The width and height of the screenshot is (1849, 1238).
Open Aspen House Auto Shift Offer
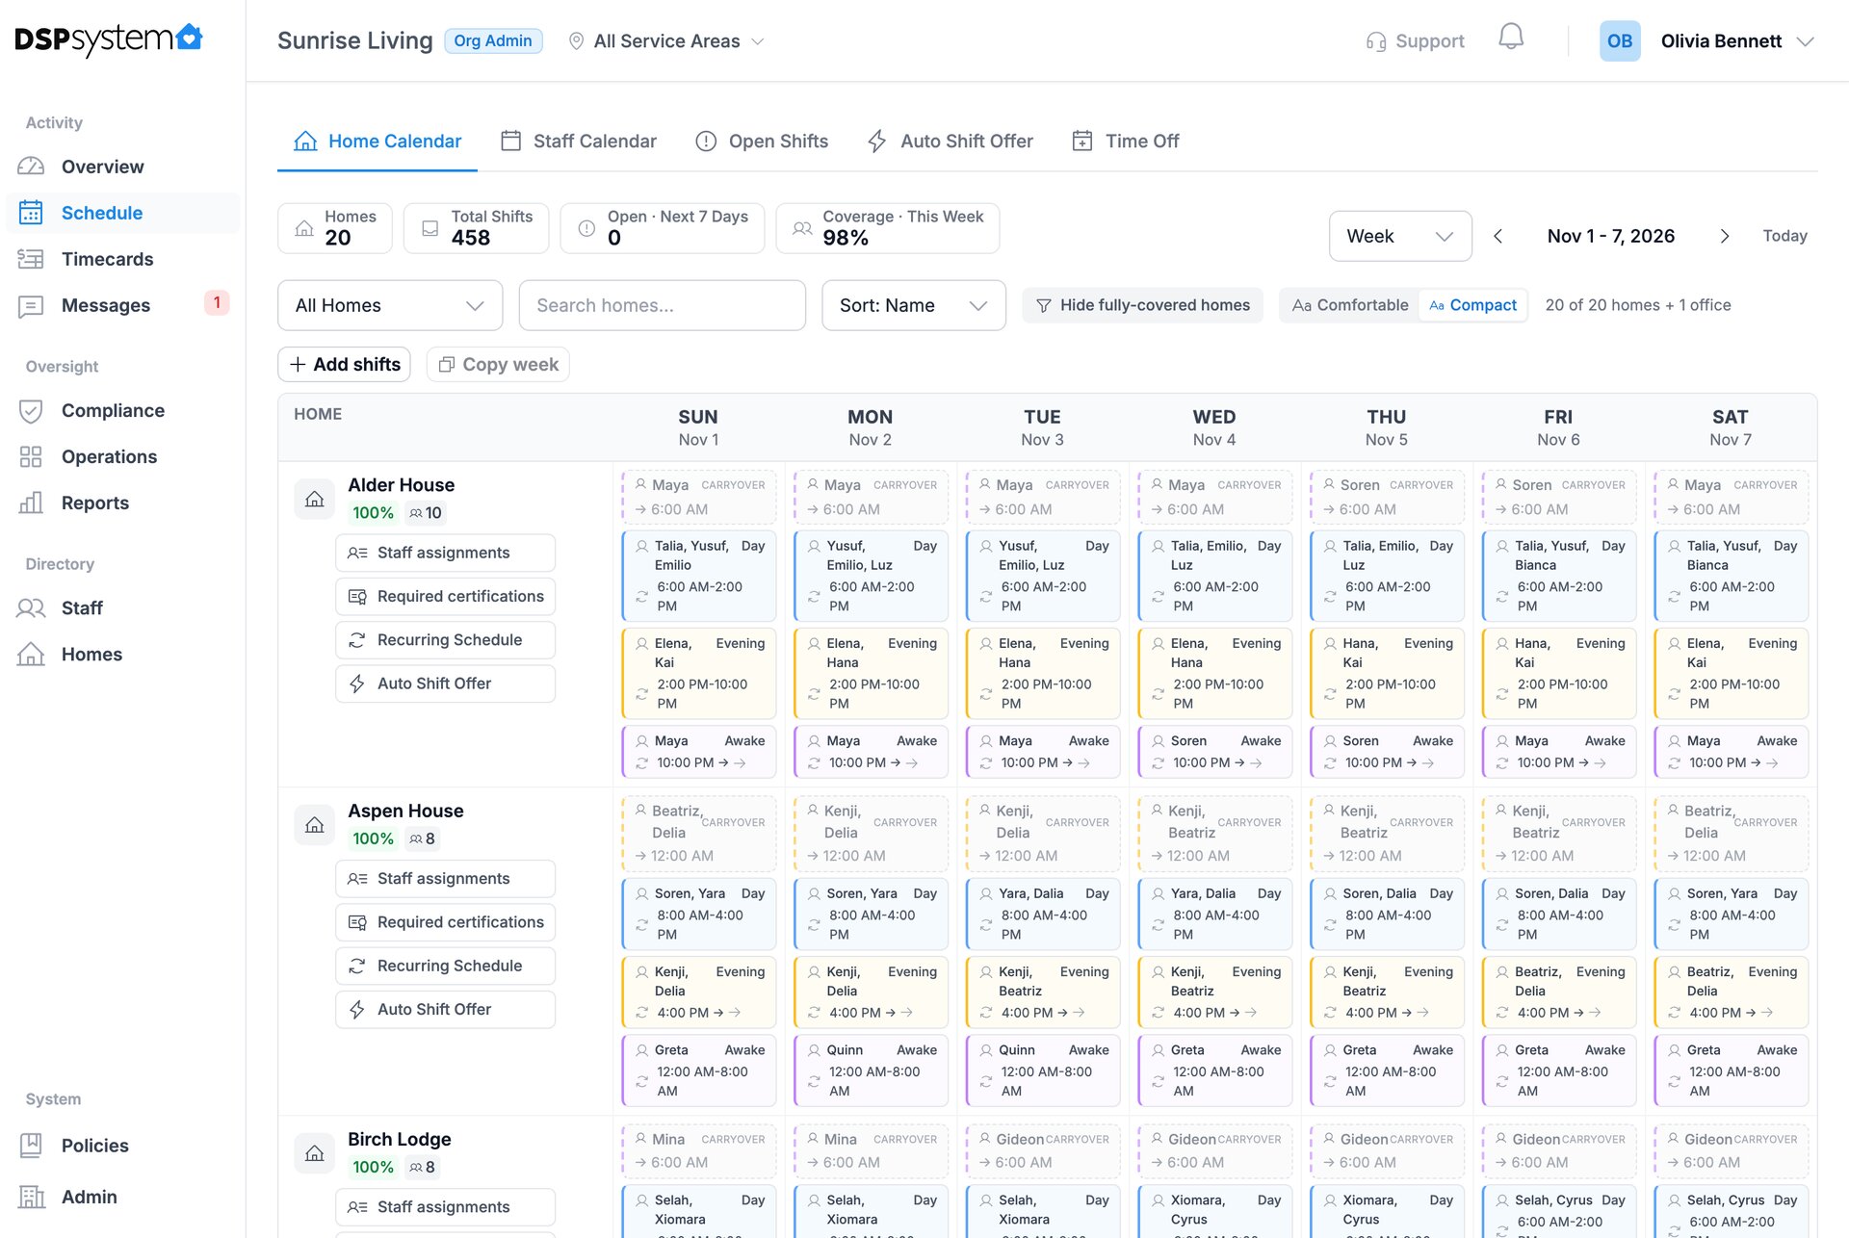tap(445, 1009)
